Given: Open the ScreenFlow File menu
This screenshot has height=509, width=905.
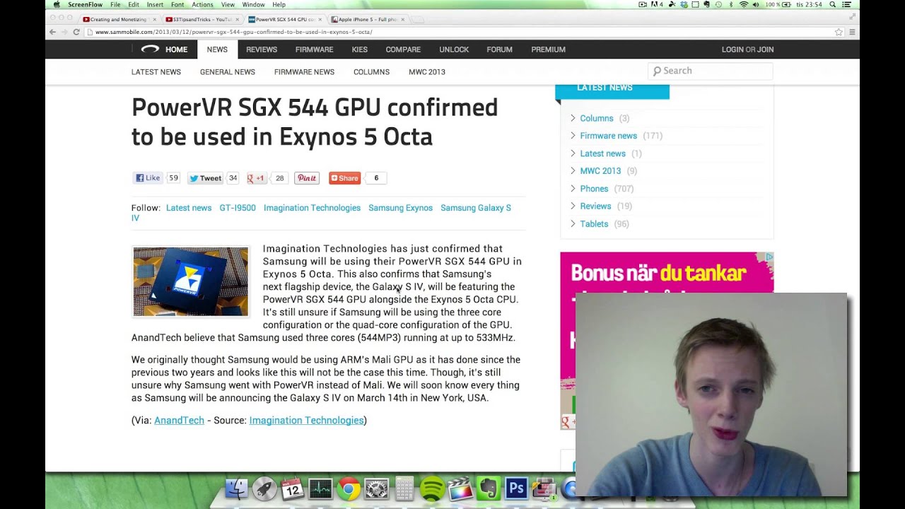Looking at the screenshot, I should tap(115, 4).
